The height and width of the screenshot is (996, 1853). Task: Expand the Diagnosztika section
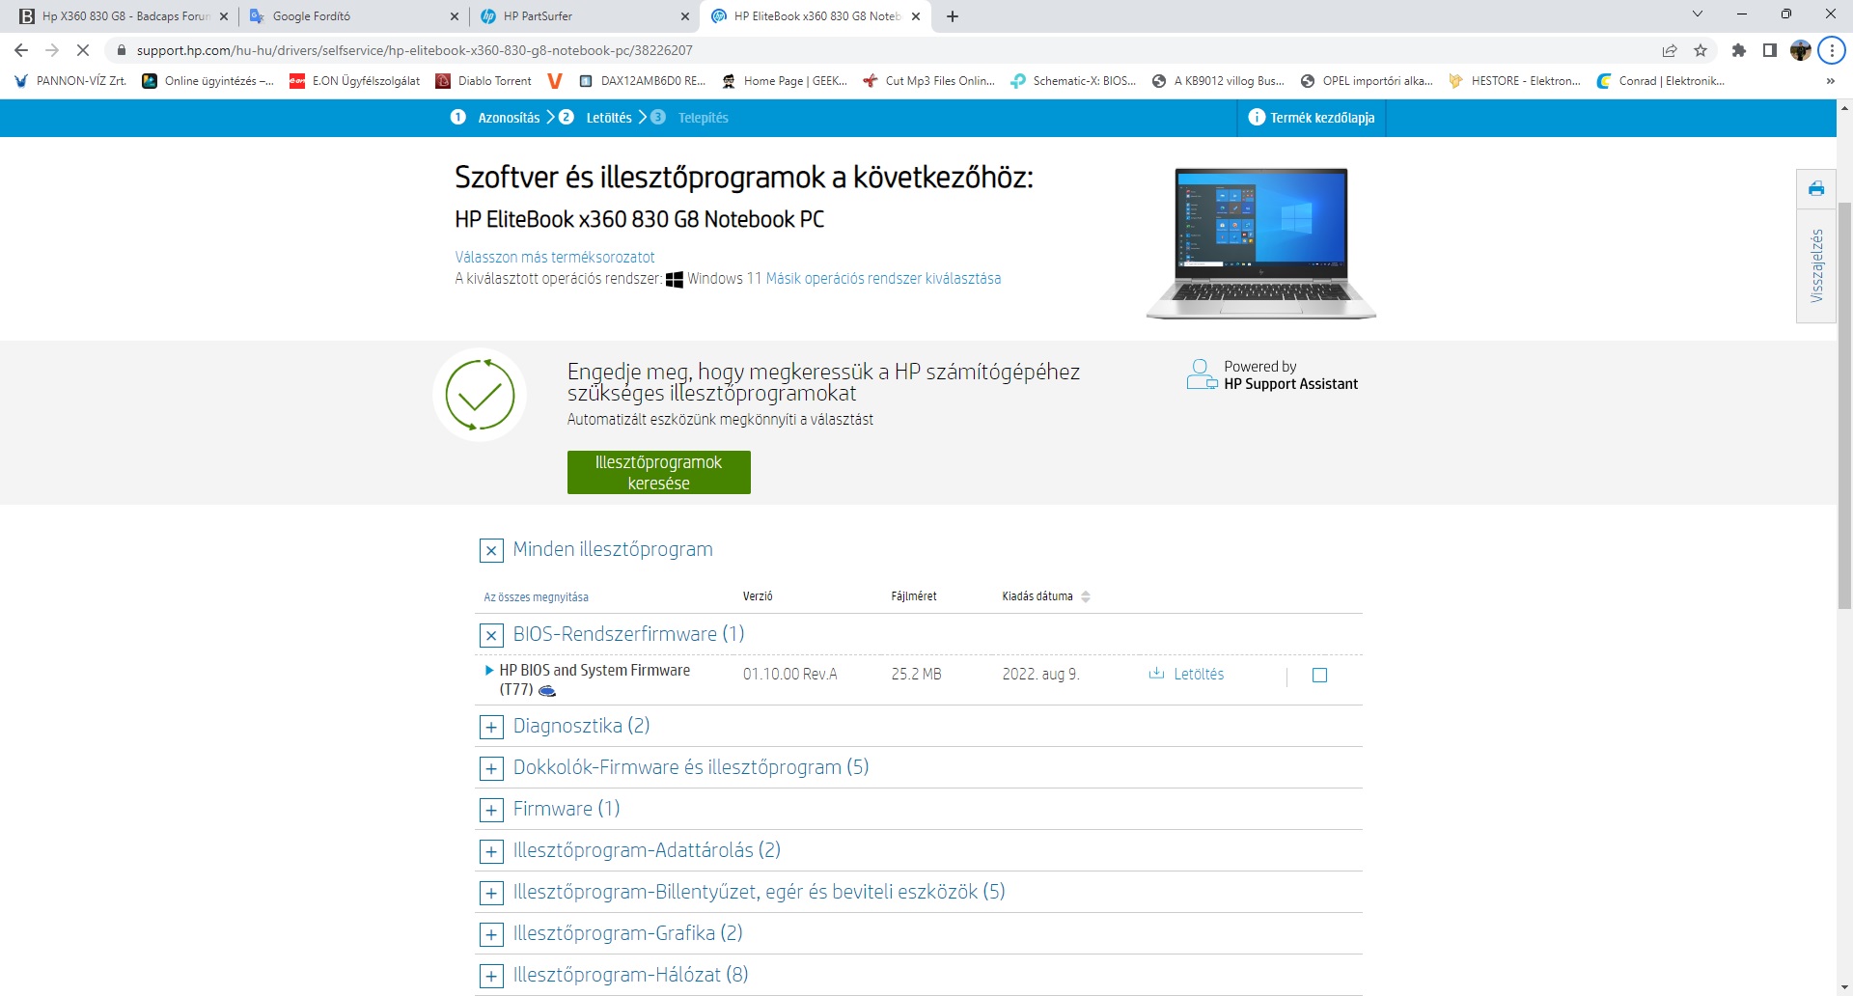coord(491,728)
